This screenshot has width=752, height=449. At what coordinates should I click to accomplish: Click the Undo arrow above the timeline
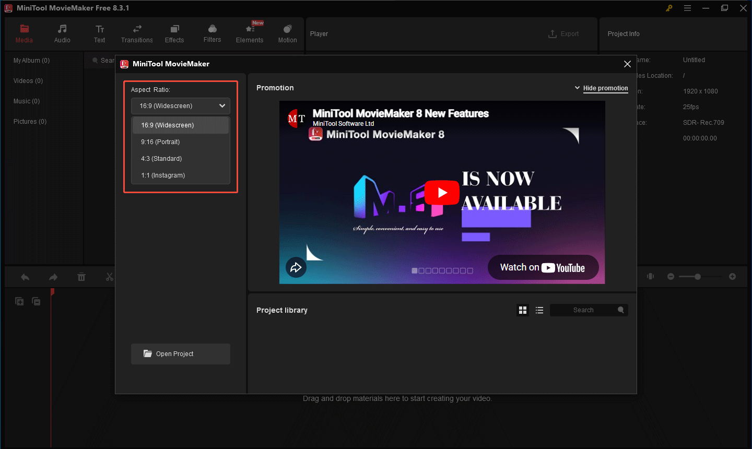25,277
